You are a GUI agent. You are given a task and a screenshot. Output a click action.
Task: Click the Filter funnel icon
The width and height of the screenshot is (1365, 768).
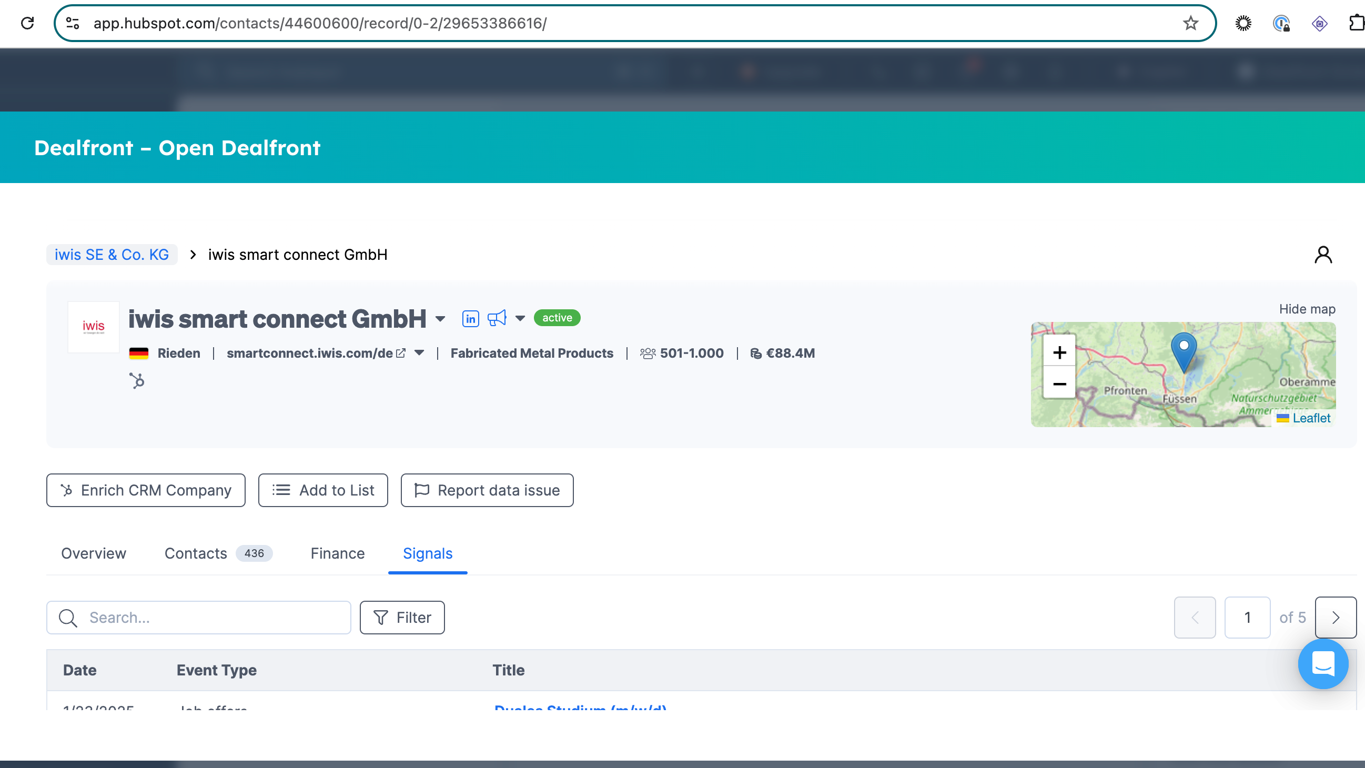pyautogui.click(x=381, y=617)
